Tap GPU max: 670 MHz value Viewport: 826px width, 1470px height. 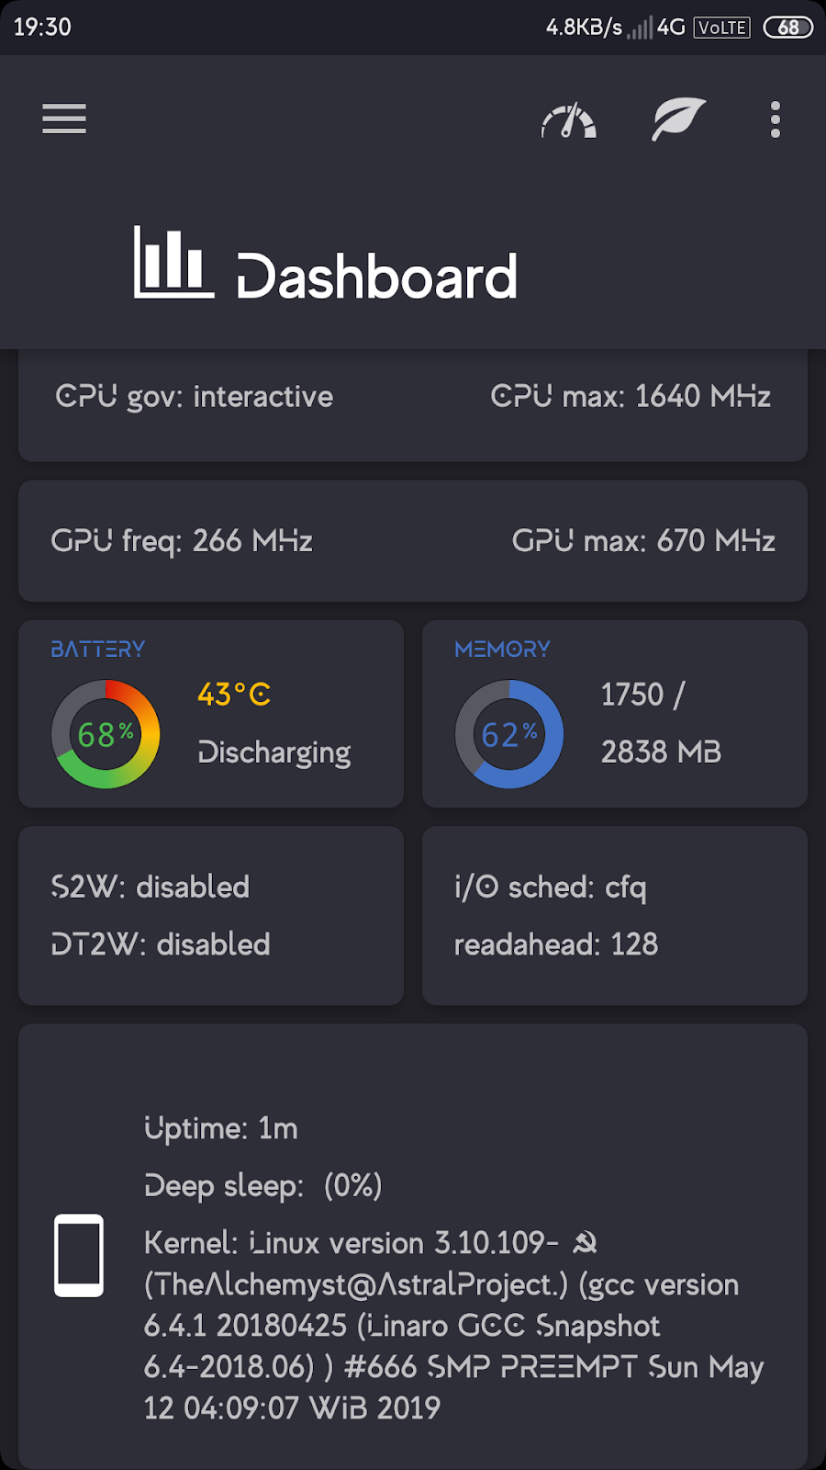coord(643,540)
